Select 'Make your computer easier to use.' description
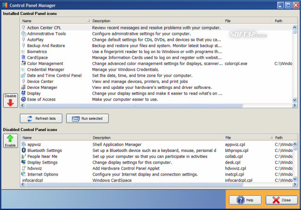This screenshot has height=210, width=301. (x=125, y=99)
